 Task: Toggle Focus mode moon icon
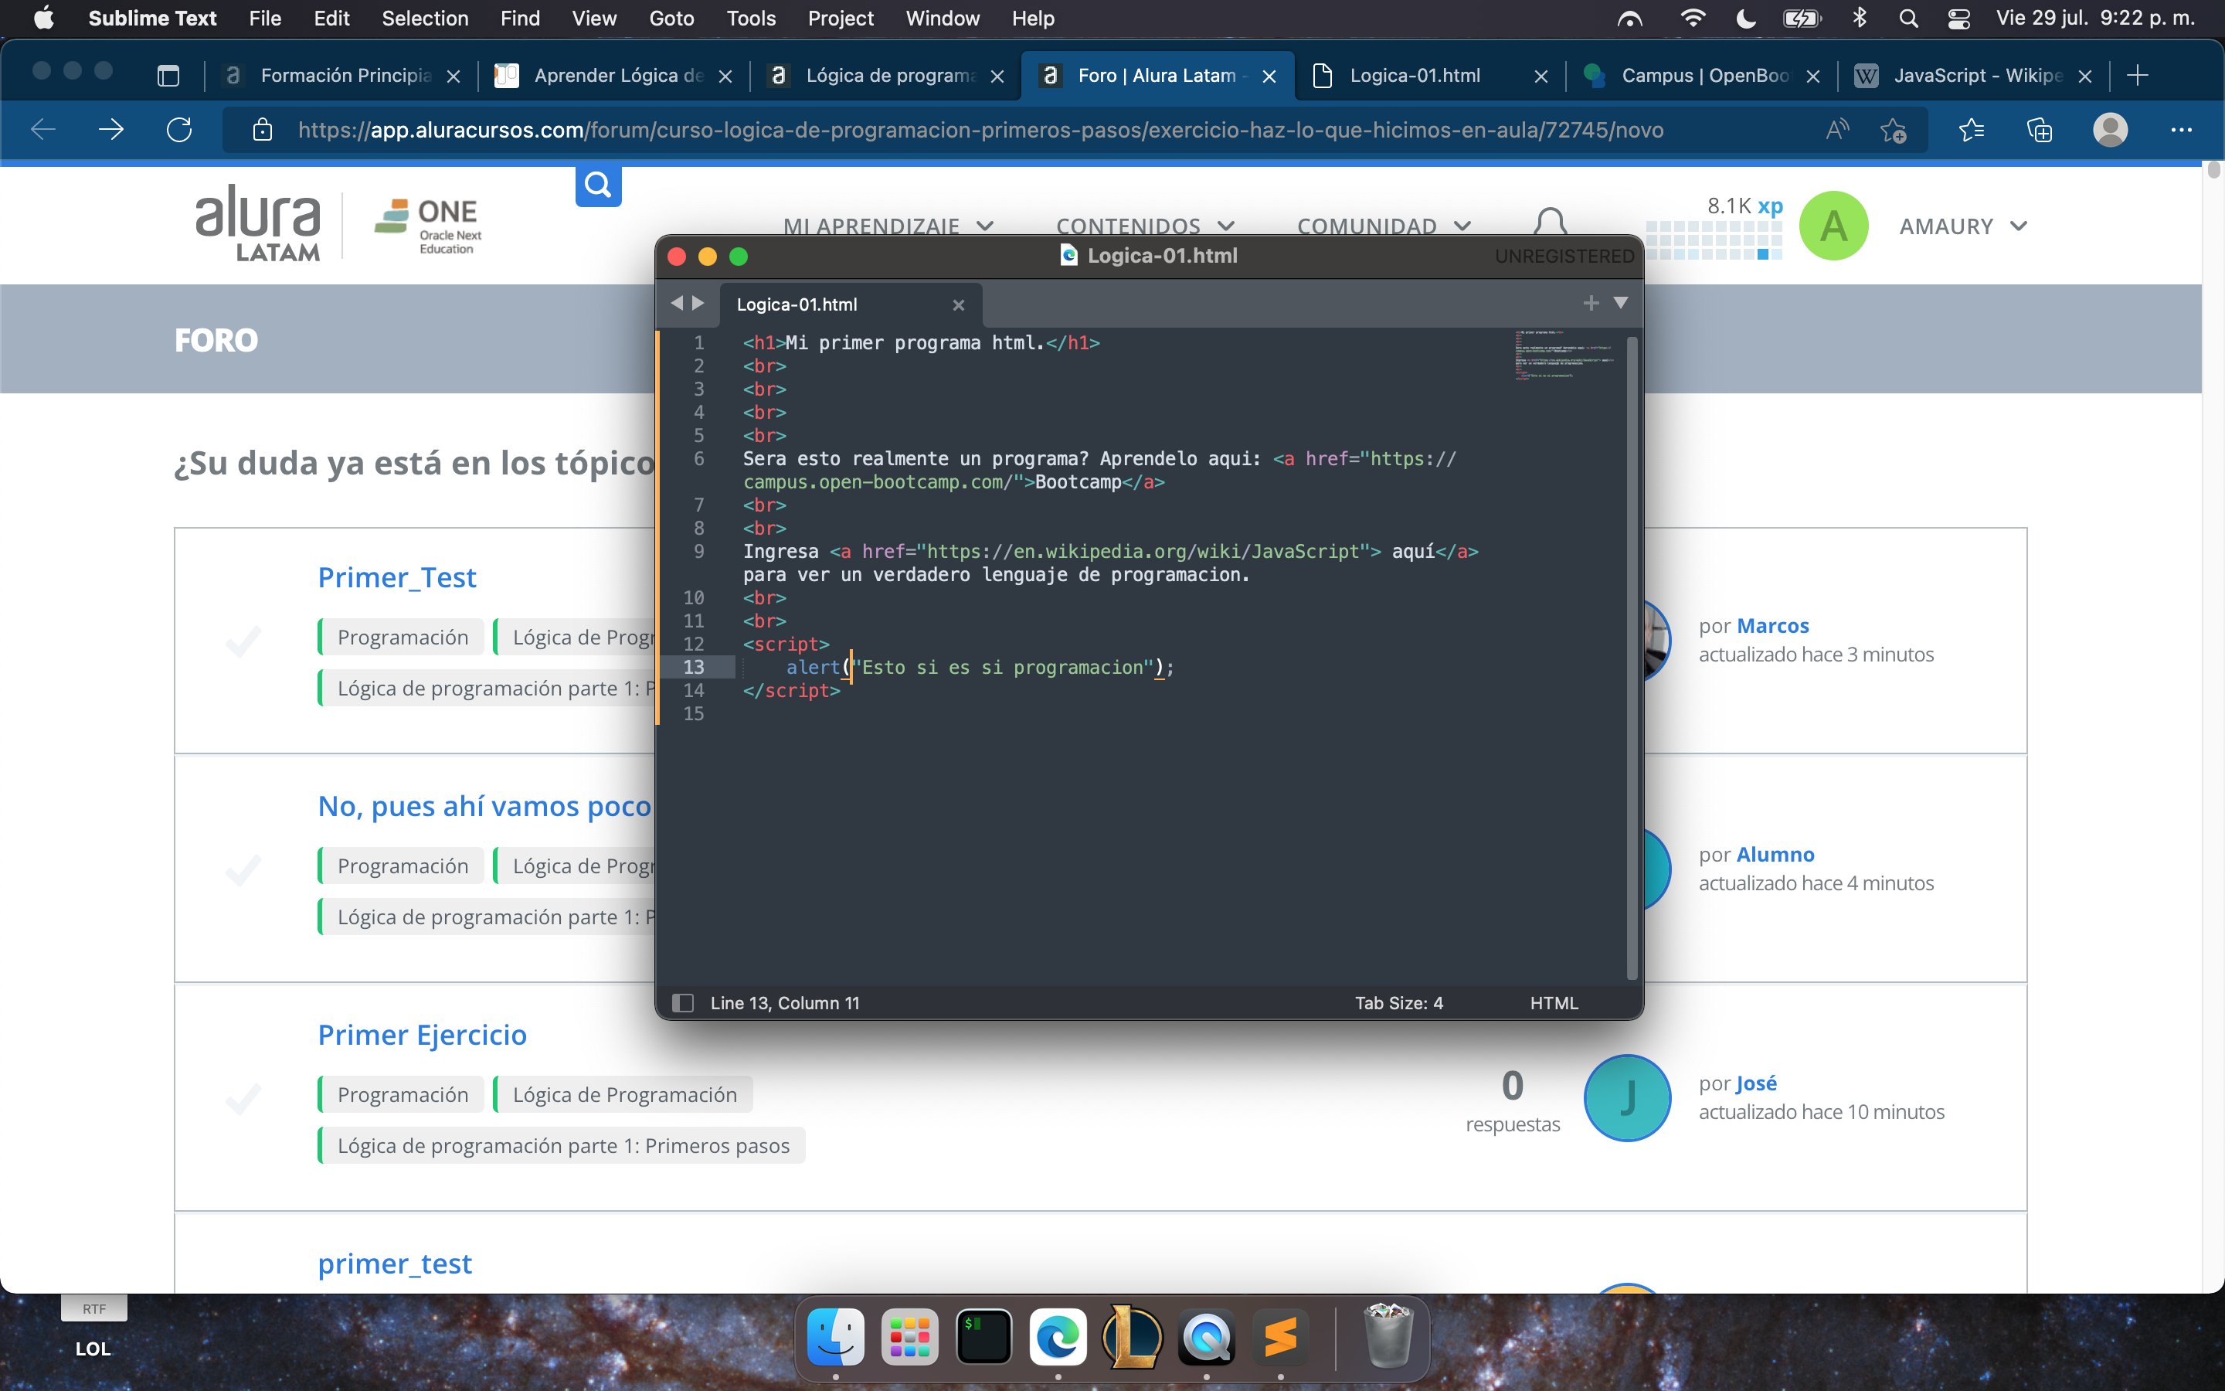click(1745, 19)
